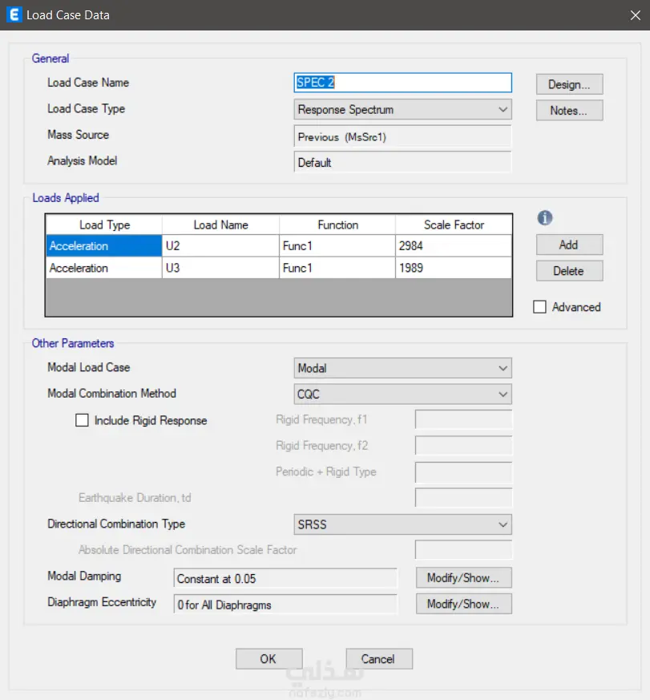This screenshot has width=650, height=700.
Task: Open the Notes... dialog button
Action: pos(569,111)
